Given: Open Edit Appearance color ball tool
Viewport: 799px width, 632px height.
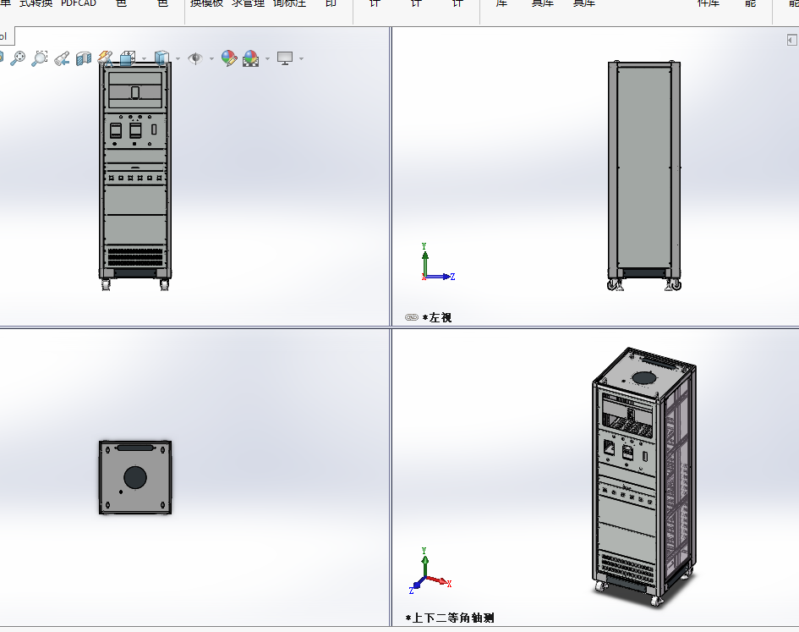Looking at the screenshot, I should [x=229, y=58].
